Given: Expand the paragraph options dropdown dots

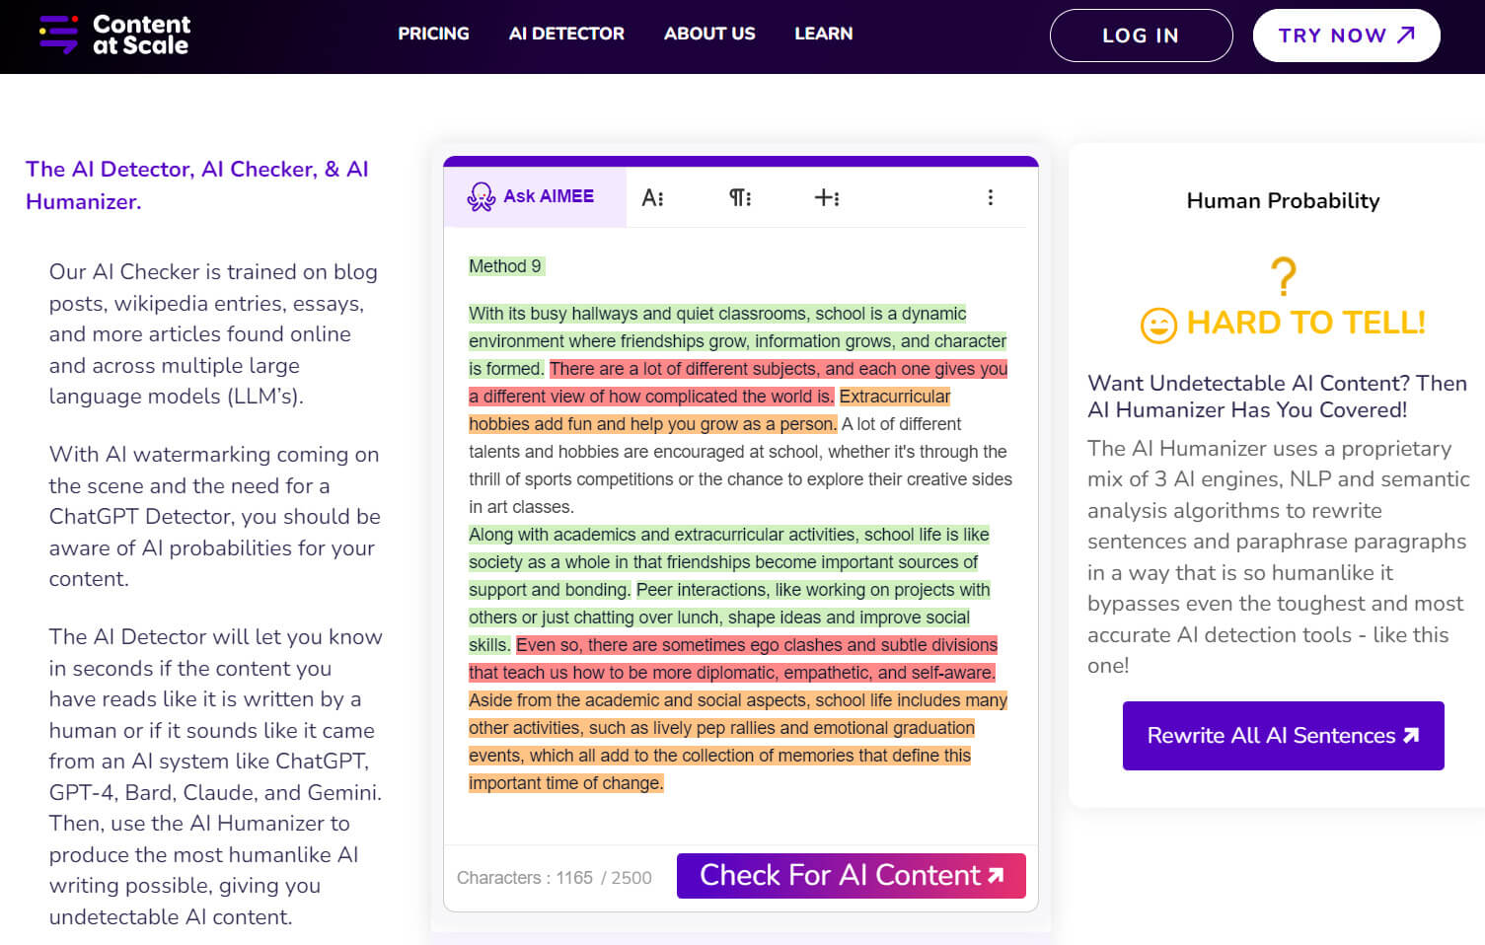Looking at the screenshot, I should coord(747,196).
